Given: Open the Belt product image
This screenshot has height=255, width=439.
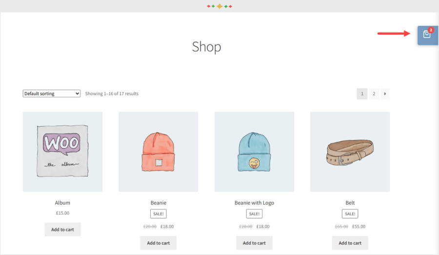Looking at the screenshot, I should coord(350,152).
